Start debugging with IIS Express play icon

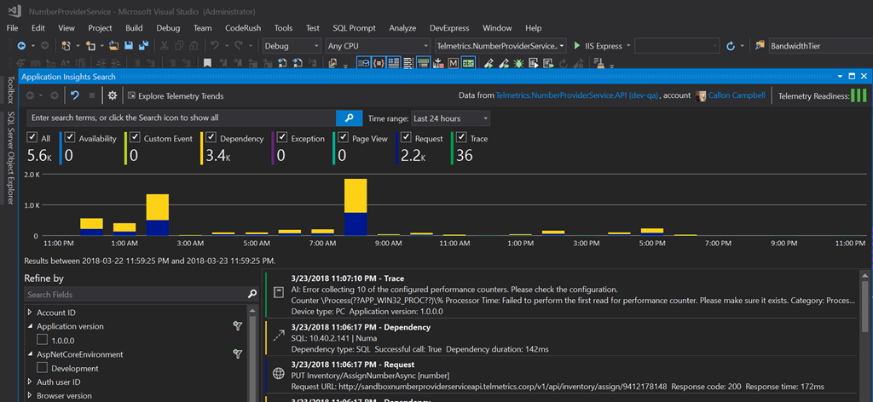[578, 45]
